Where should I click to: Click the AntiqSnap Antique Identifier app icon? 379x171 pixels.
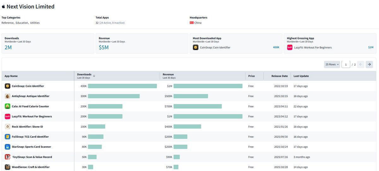tap(7, 96)
